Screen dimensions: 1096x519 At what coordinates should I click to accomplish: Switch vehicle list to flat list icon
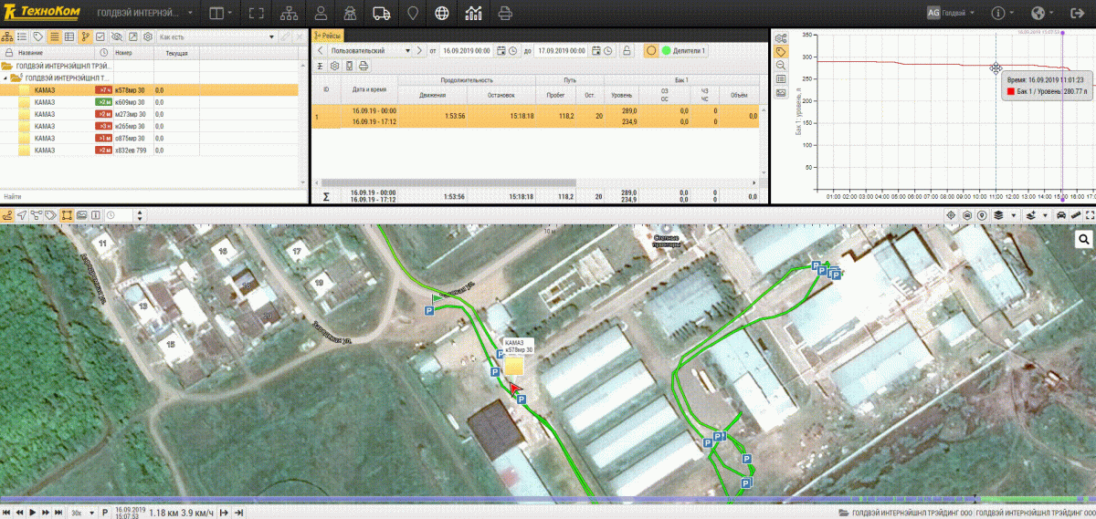[22, 36]
